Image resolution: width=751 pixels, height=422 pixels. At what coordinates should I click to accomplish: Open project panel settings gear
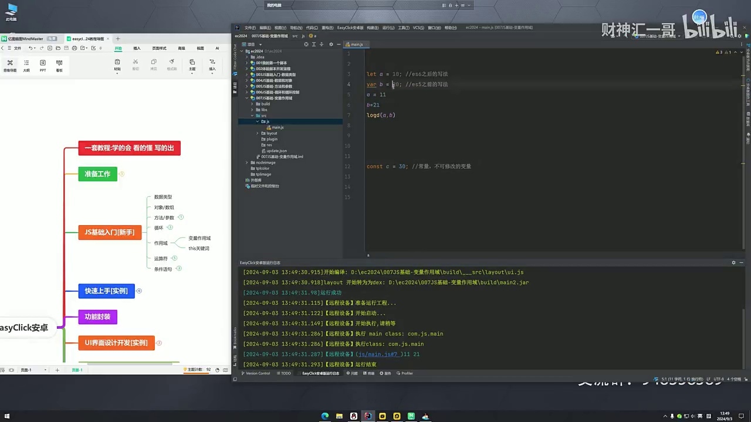[x=331, y=45]
